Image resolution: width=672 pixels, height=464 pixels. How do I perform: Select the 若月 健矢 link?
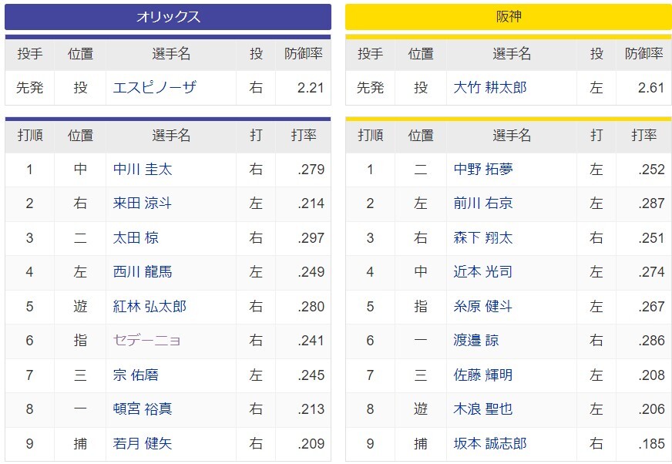(x=143, y=443)
